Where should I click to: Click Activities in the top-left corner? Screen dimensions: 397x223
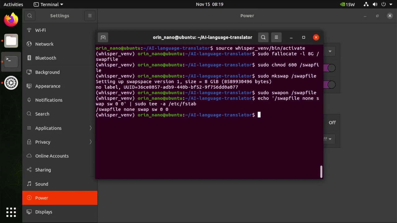13,4
